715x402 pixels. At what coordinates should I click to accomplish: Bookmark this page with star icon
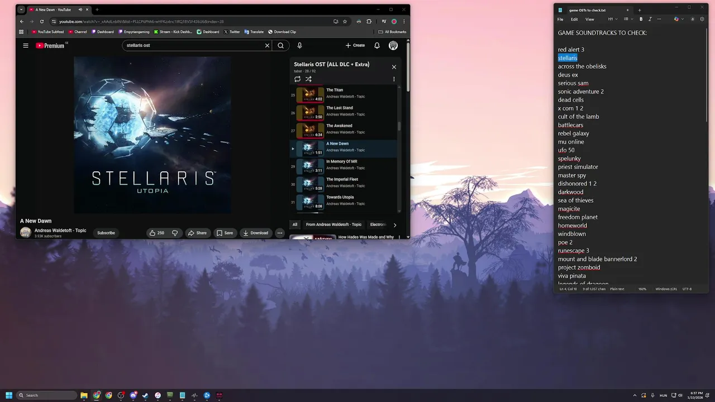[345, 21]
